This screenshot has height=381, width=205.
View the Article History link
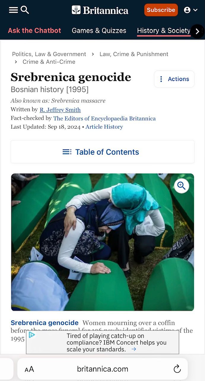(104, 127)
